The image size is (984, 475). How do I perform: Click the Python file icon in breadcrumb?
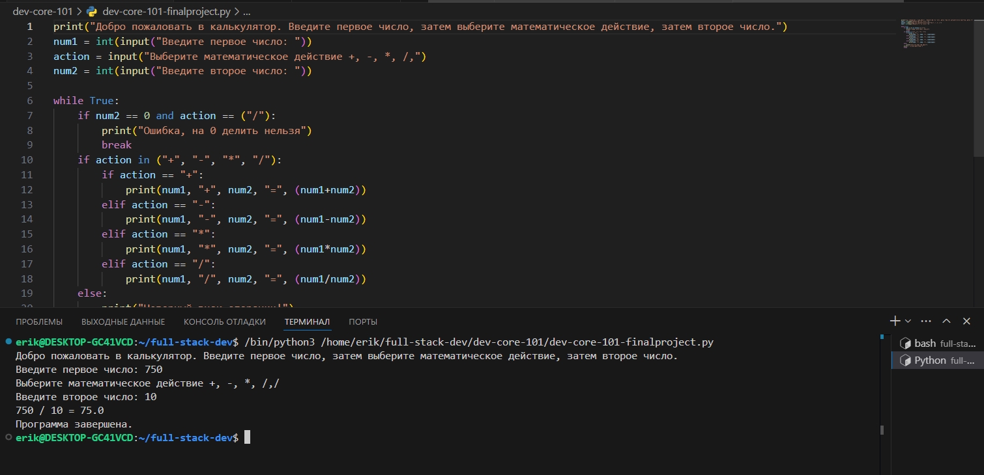click(91, 11)
